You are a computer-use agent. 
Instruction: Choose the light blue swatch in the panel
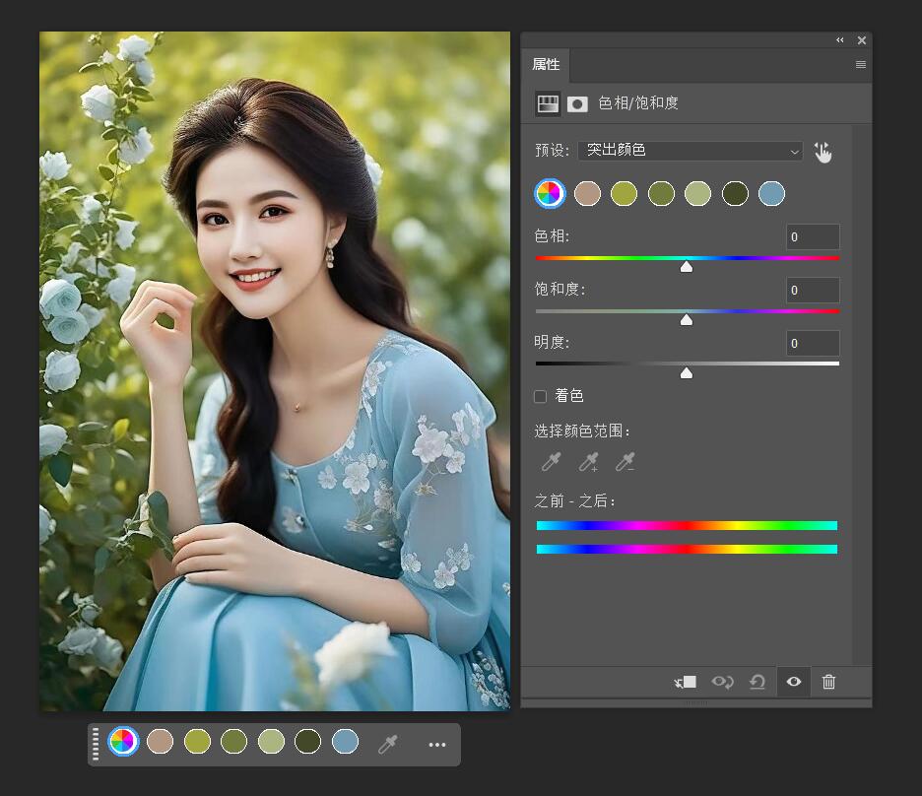(772, 193)
